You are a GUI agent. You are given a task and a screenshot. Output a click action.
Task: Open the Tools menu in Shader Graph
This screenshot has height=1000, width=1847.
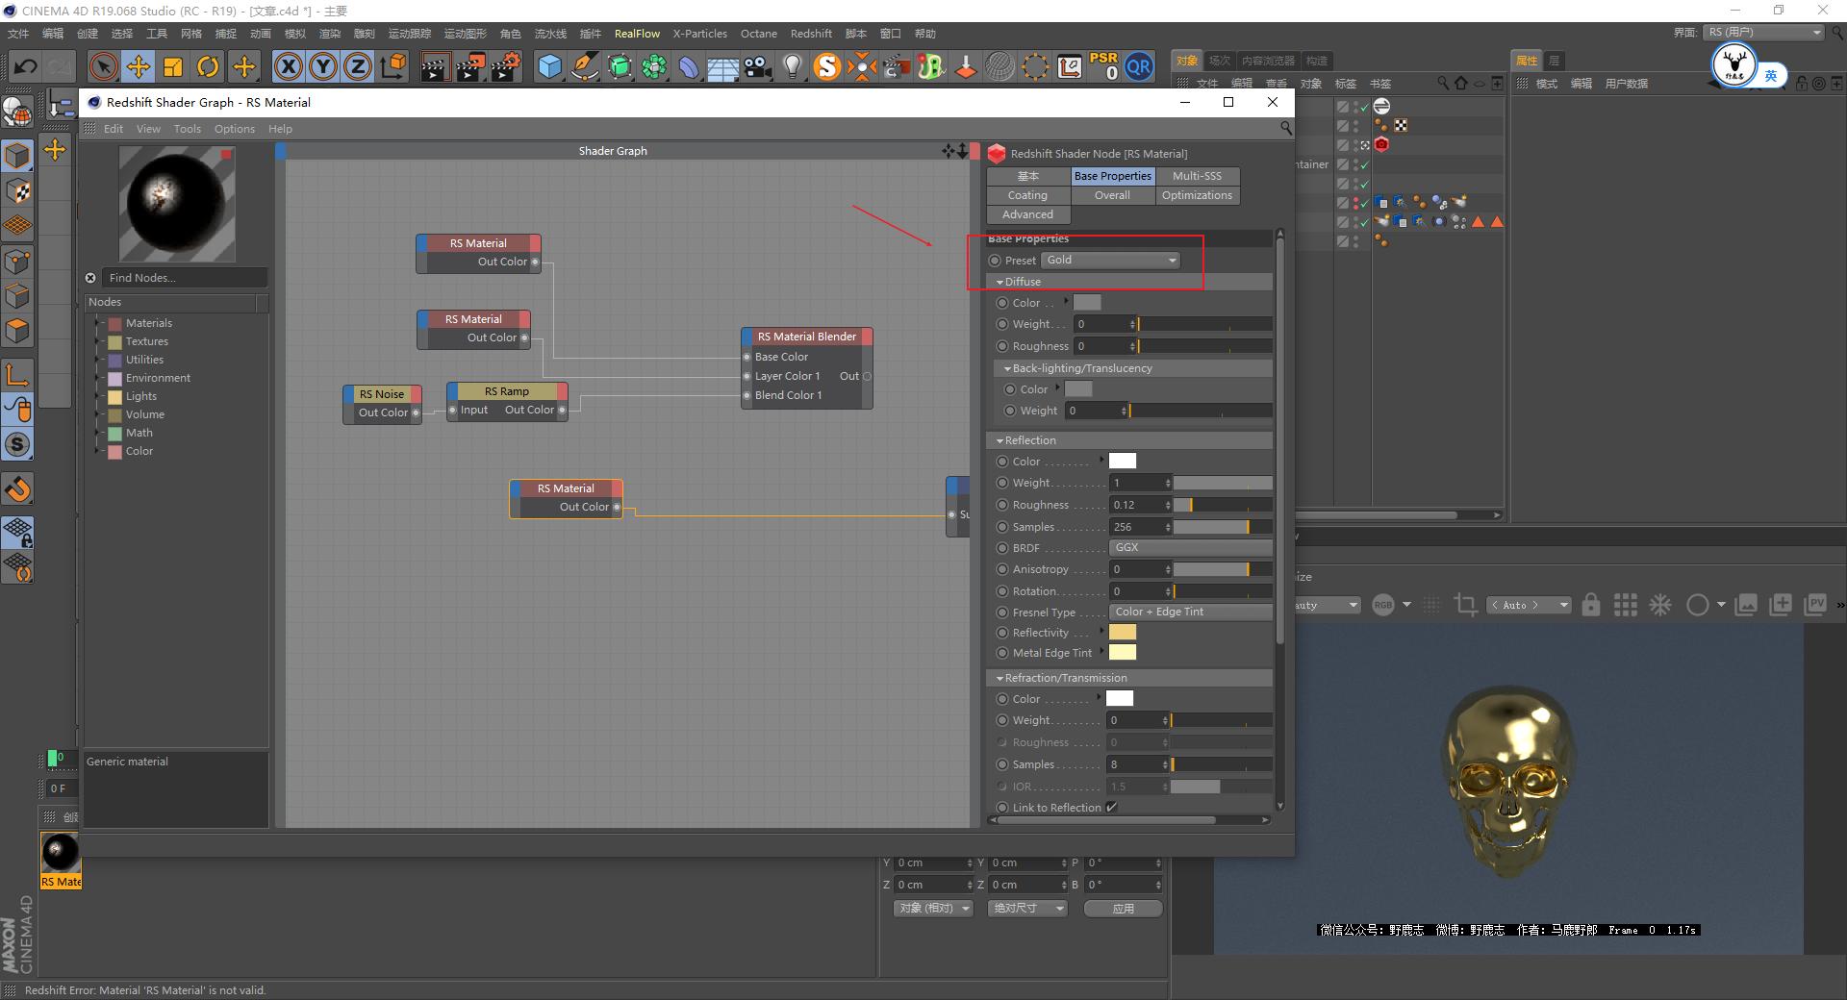pos(187,128)
